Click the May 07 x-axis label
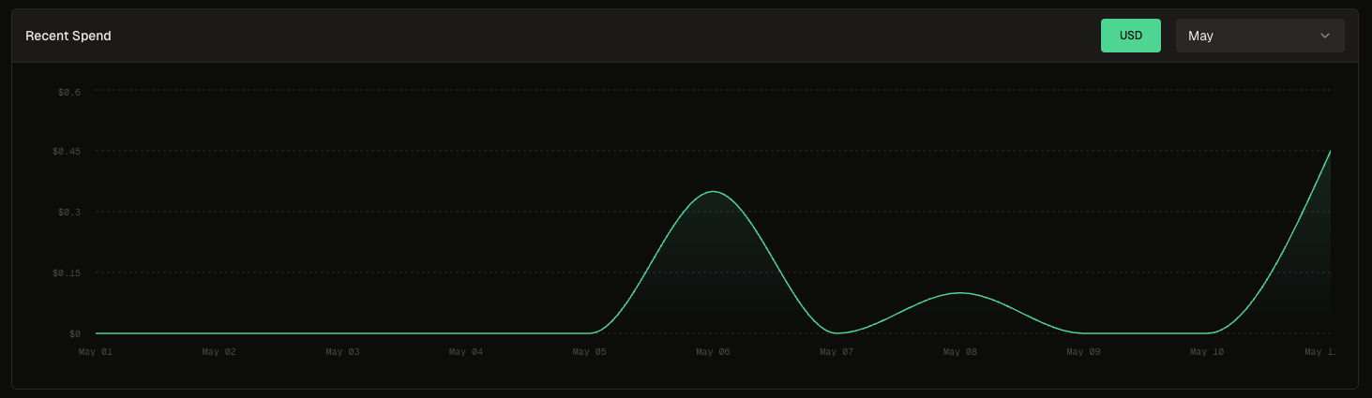 (x=837, y=352)
